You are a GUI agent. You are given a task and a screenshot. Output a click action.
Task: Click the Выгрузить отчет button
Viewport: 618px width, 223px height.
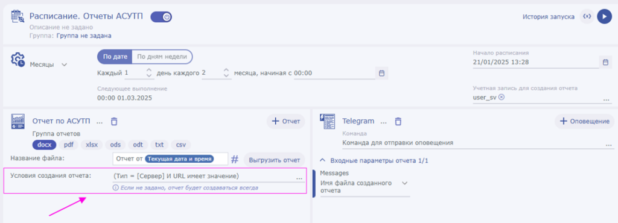tap(275, 160)
